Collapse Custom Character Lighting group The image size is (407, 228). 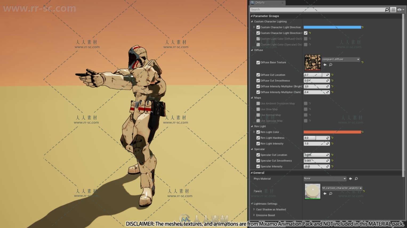[252, 22]
